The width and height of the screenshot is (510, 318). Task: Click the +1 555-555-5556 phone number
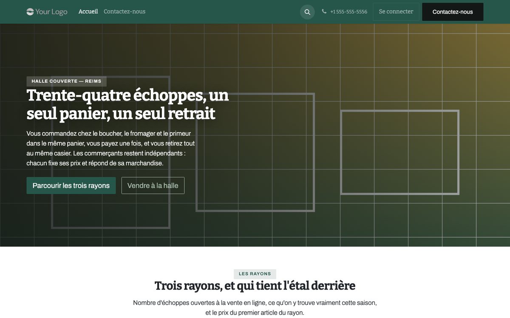348,12
